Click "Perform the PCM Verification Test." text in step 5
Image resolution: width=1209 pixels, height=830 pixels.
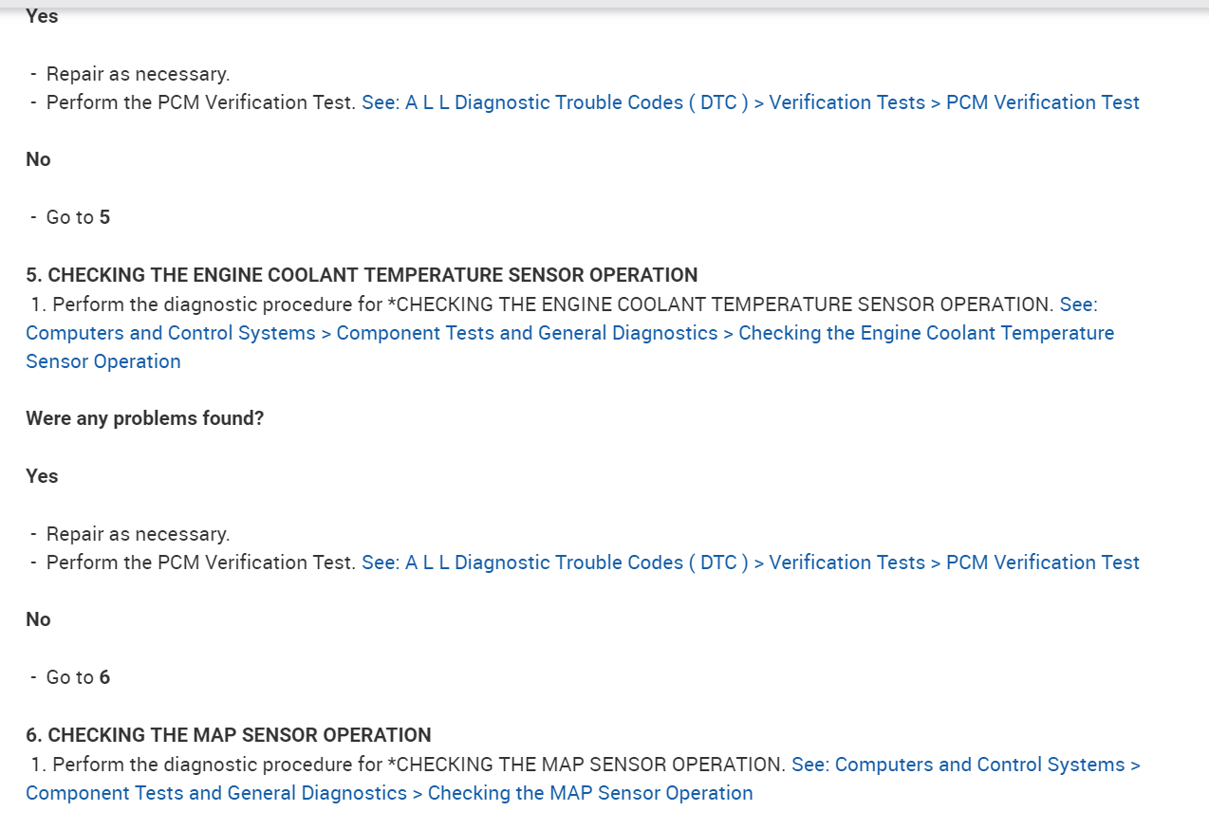click(x=201, y=563)
